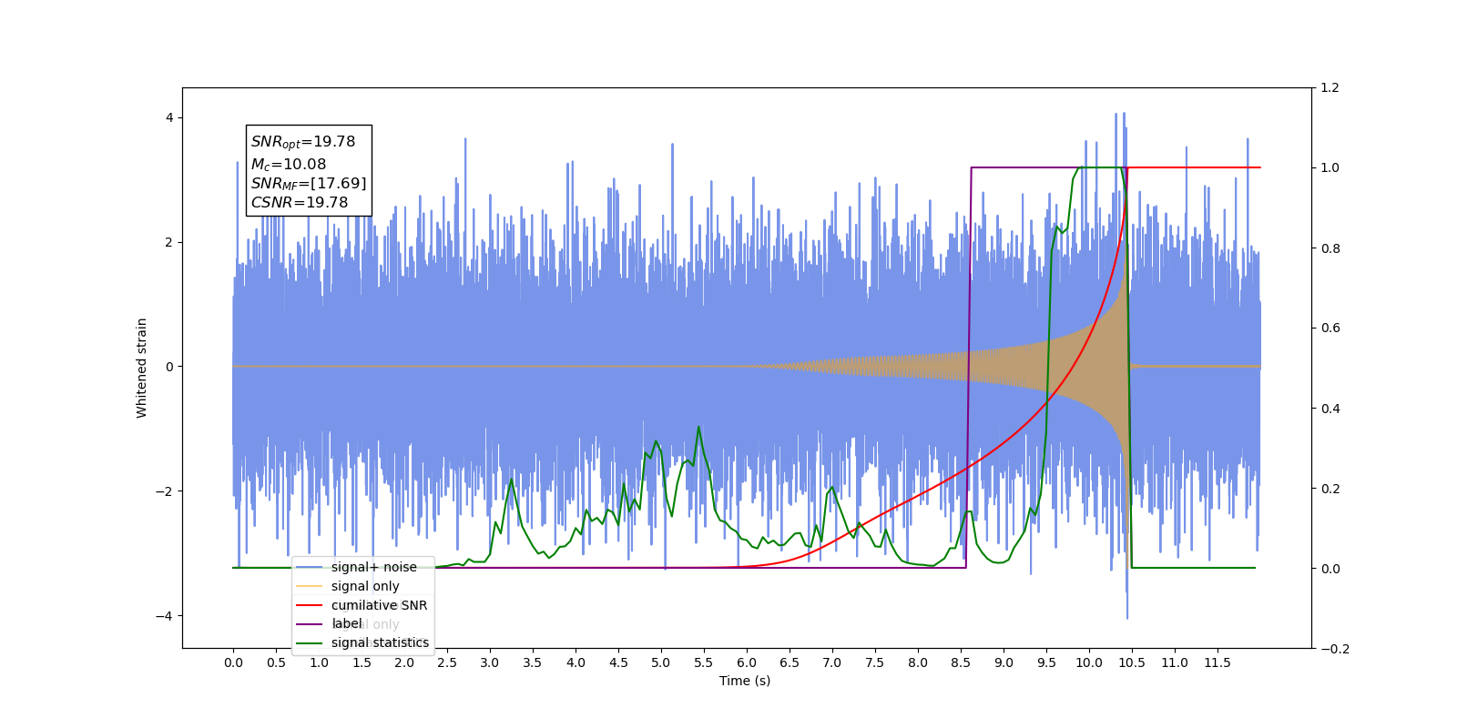Click the SNRMF=[17.69] annotation text

[x=309, y=184]
